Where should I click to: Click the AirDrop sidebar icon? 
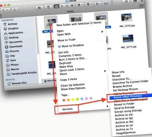(5, 24)
